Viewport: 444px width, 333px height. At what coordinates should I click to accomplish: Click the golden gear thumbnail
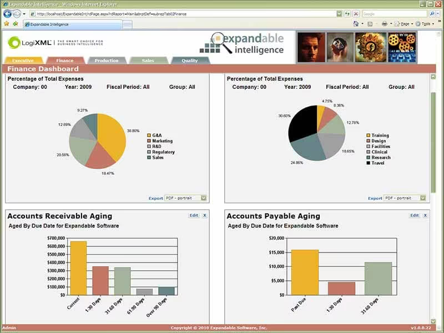click(371, 47)
